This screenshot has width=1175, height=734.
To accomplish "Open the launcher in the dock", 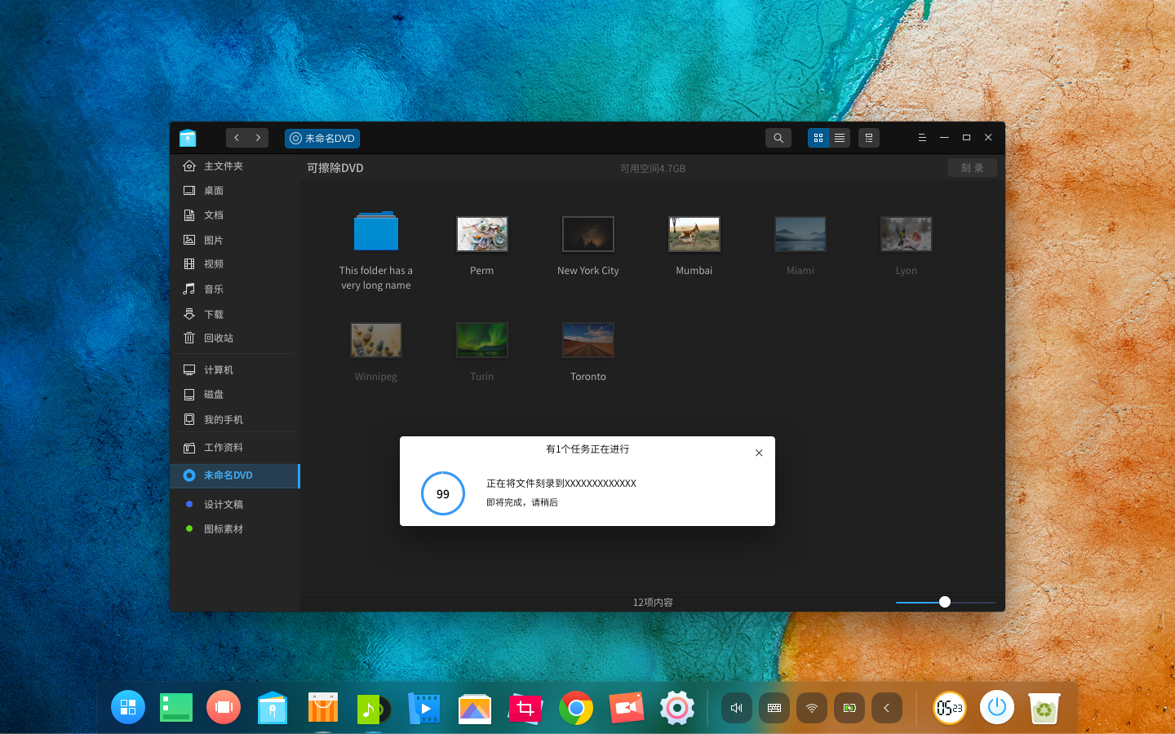I will coord(128,707).
